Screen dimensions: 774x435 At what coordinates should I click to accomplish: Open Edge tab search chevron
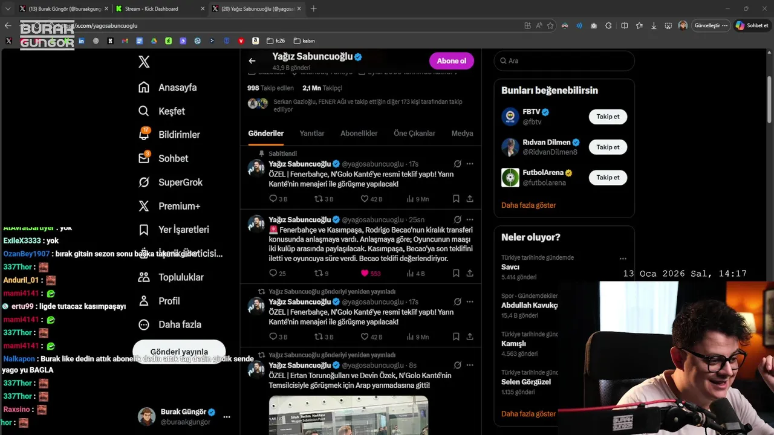pyautogui.click(x=7, y=8)
